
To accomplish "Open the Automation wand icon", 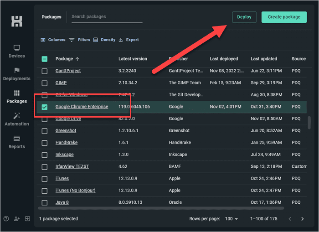I will 17,116.
